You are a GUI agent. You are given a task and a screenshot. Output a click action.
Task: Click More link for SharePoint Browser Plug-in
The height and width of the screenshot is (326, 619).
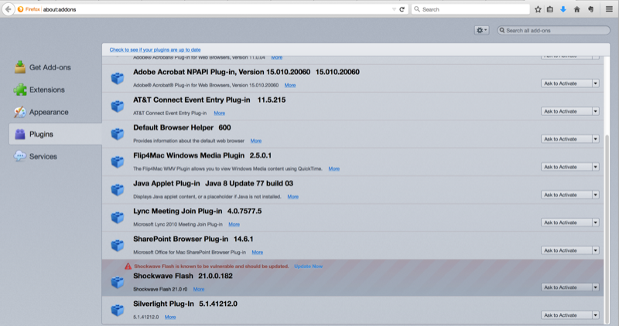[258, 253]
